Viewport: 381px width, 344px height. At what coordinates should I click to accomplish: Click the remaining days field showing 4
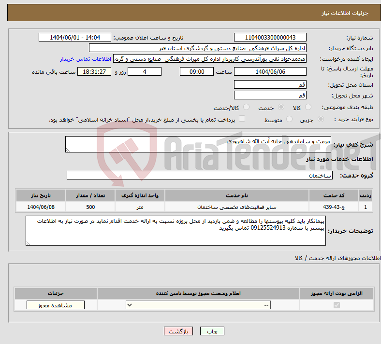(145, 72)
